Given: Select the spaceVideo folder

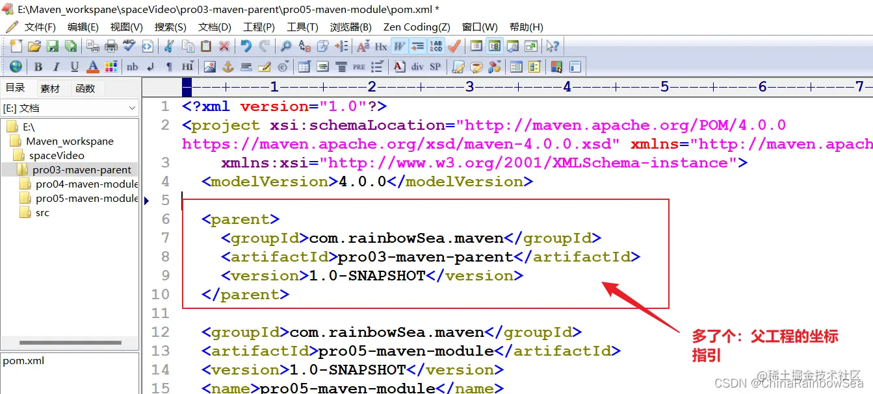Looking at the screenshot, I should click(57, 156).
